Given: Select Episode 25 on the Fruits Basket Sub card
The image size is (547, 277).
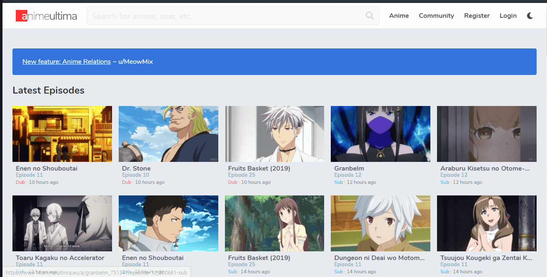Looking at the screenshot, I should (x=242, y=265).
